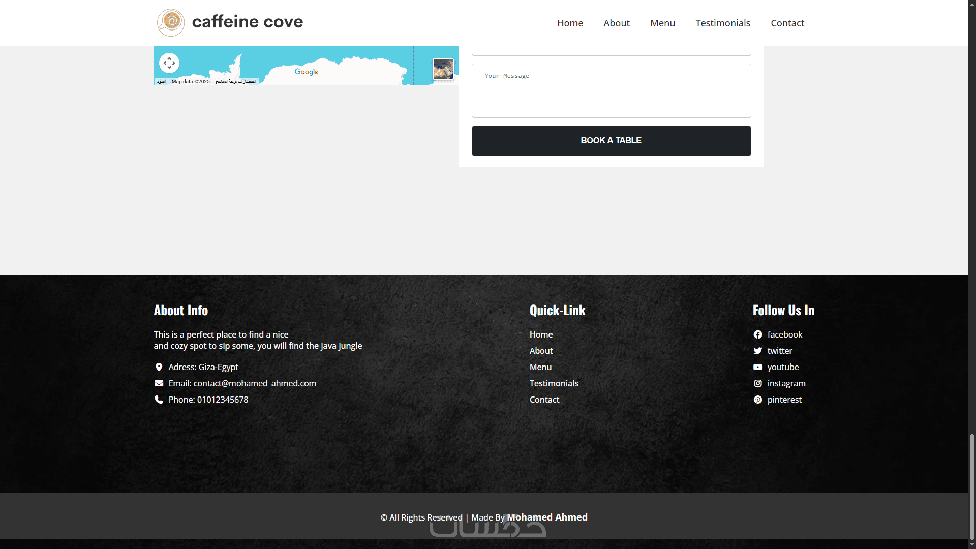Click the Pinterest icon in footer
Viewport: 976px width, 549px height.
(757, 400)
